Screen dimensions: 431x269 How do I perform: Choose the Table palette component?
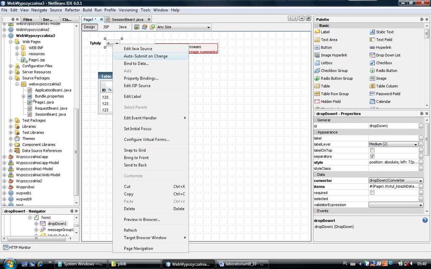322,86
